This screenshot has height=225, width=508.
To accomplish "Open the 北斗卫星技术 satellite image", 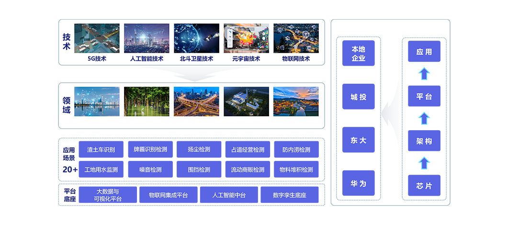I will click(x=196, y=38).
